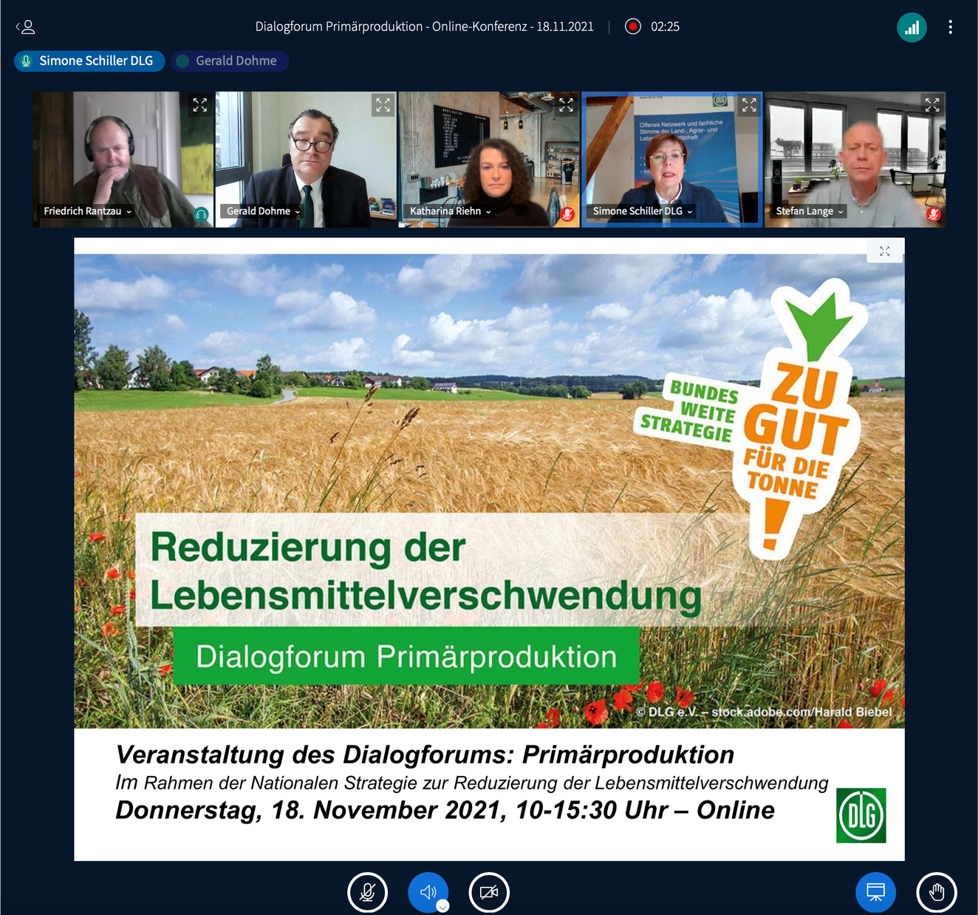Select Katharina Riehn's video tile
Viewport: 978px width, 915px height.
tap(489, 159)
